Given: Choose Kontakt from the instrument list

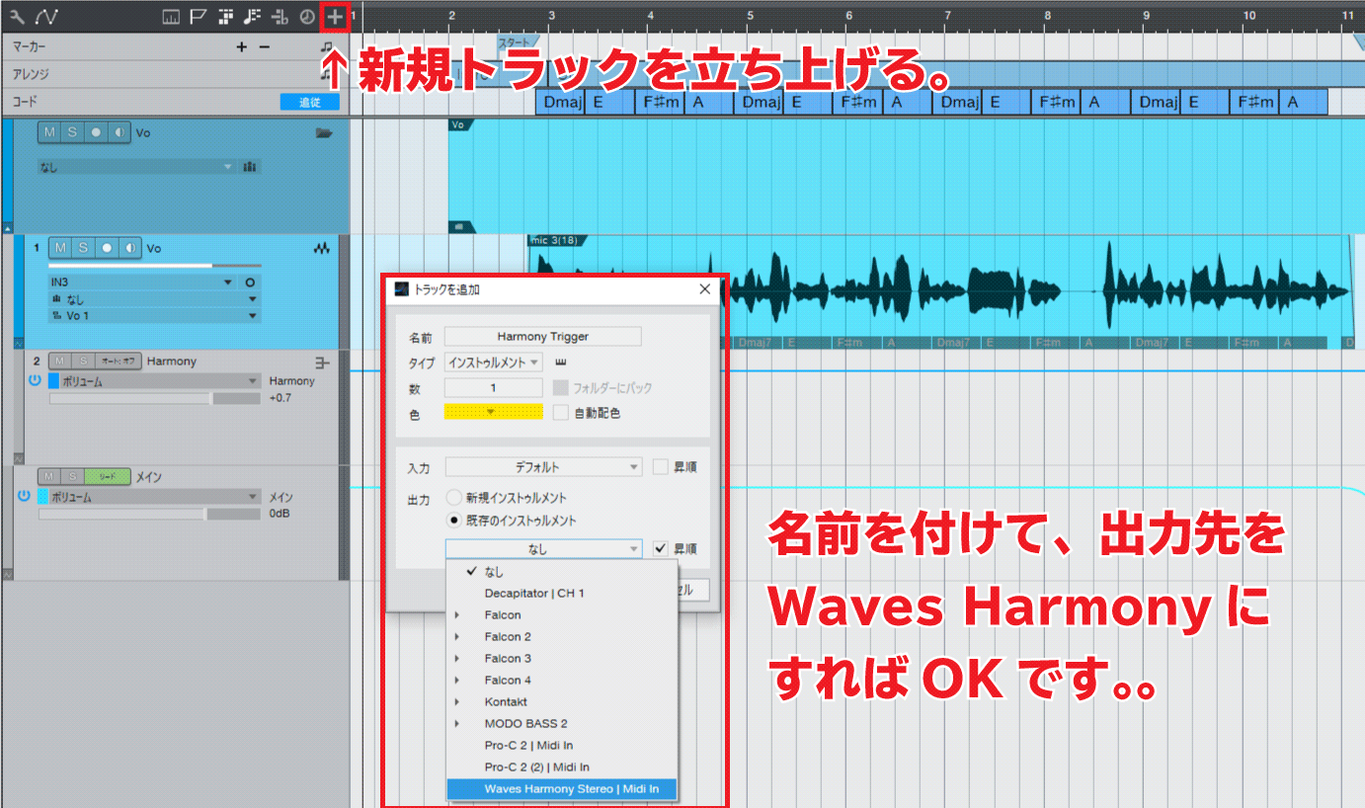Looking at the screenshot, I should pos(562,702).
